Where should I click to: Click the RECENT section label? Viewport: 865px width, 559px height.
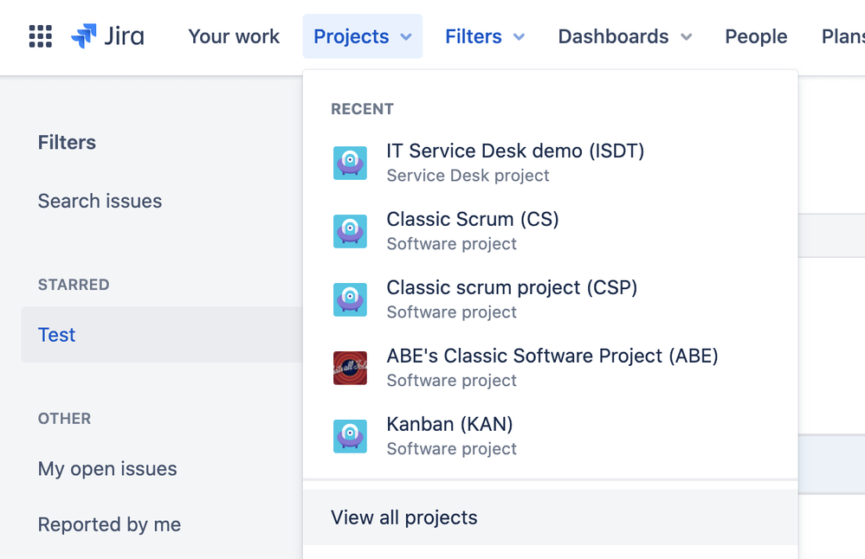coord(363,109)
